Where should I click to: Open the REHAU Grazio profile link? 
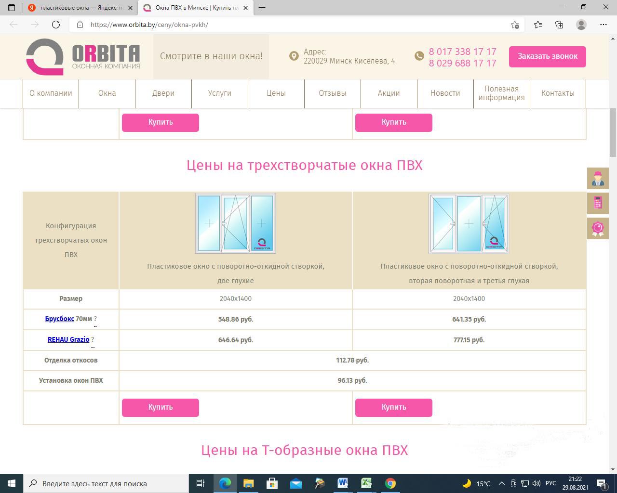pos(68,339)
